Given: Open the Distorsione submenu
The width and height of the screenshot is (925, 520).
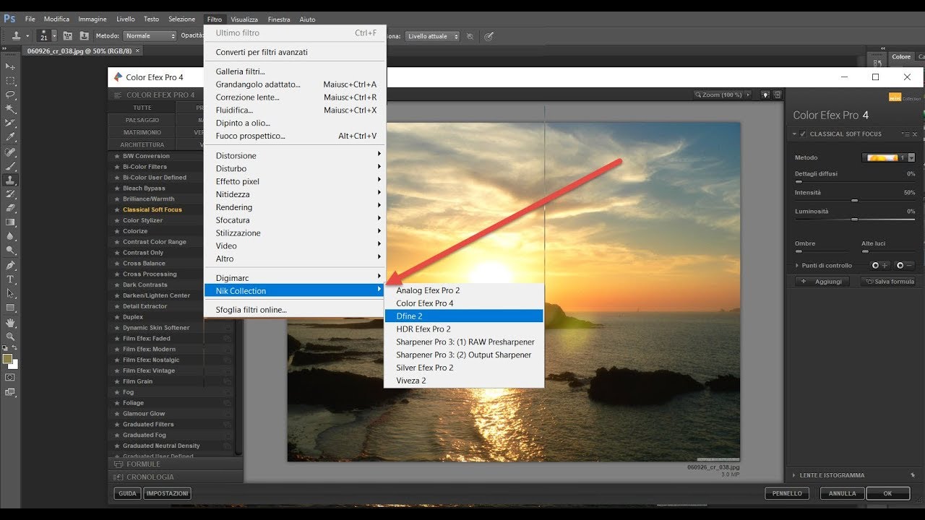Looking at the screenshot, I should pyautogui.click(x=296, y=155).
